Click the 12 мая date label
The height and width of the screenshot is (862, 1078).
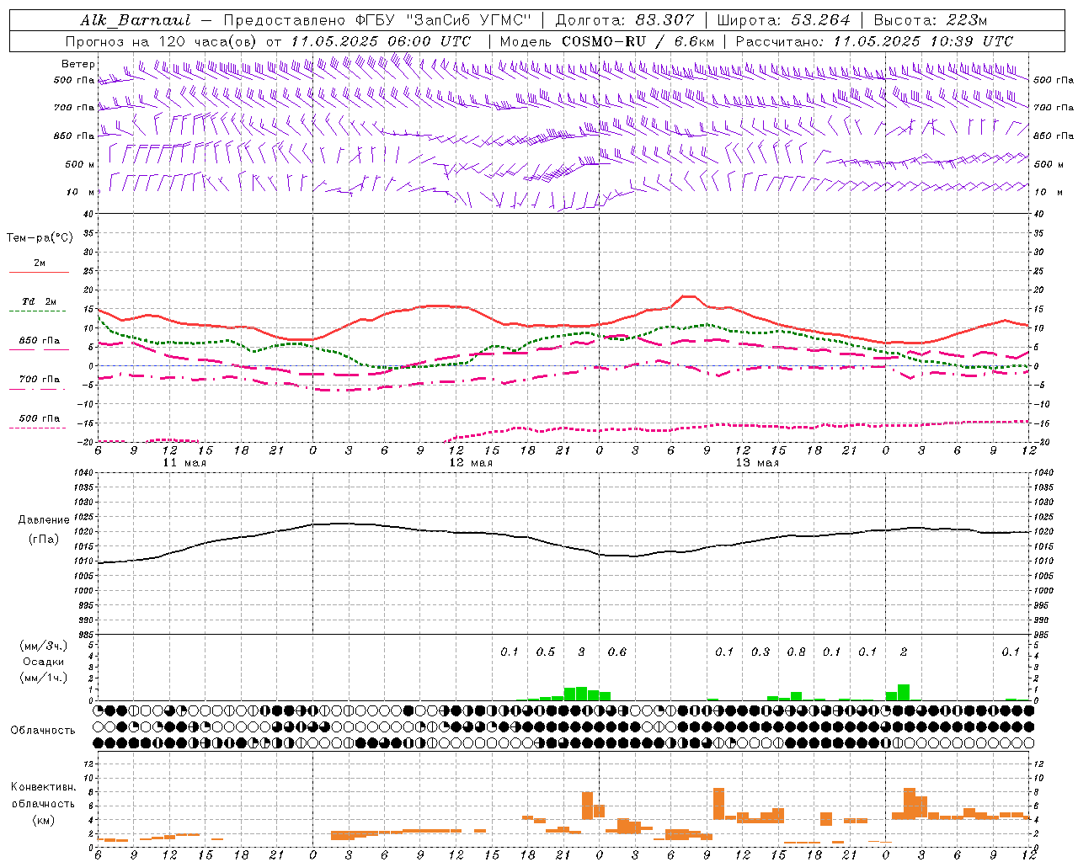[471, 463]
